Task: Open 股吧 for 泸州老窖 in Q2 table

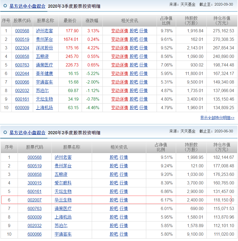Action: [114, 157]
